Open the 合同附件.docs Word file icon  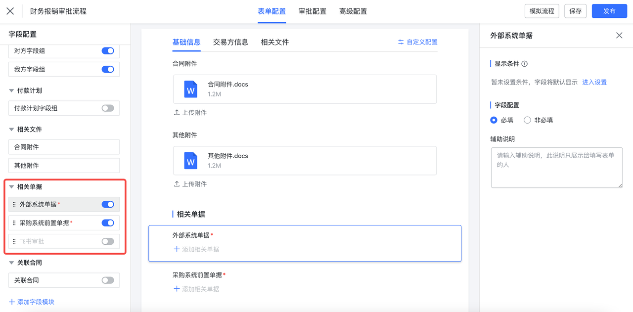190,89
